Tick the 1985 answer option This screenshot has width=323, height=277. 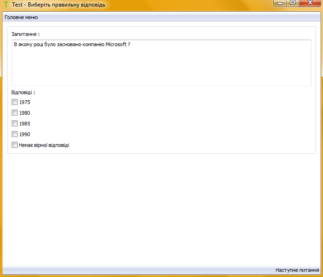[14, 124]
